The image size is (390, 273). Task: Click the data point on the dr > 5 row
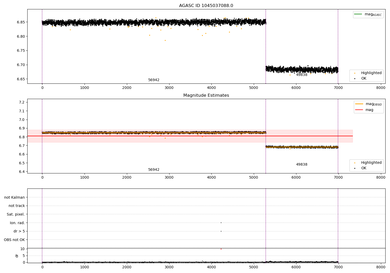221,231
